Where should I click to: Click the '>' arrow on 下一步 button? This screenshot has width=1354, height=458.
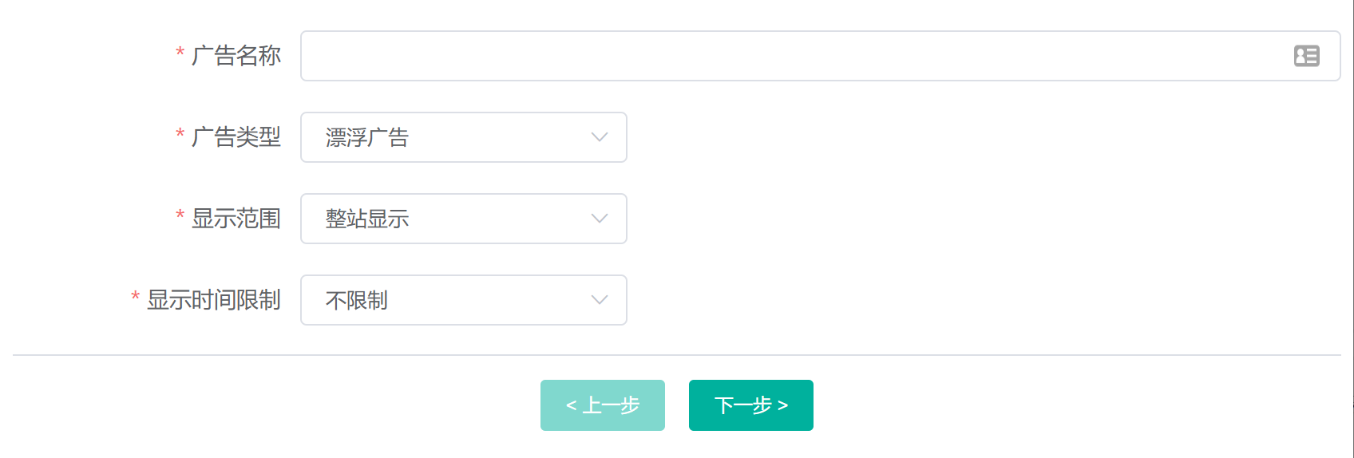(x=783, y=406)
